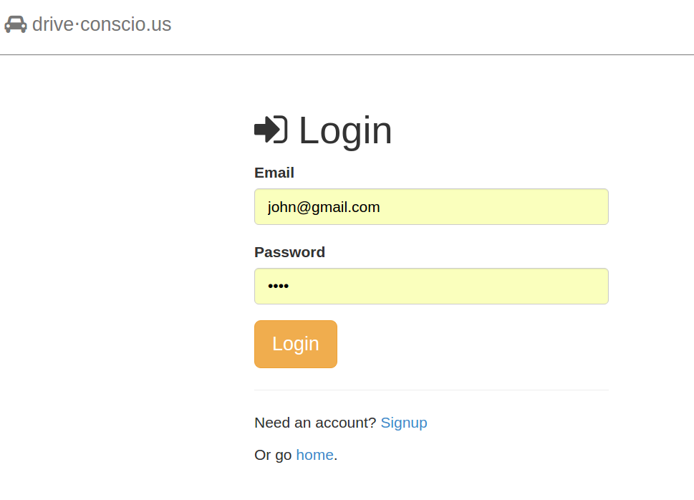Image resolution: width=694 pixels, height=500 pixels.
Task: Follow the Signup link
Action: tap(404, 423)
